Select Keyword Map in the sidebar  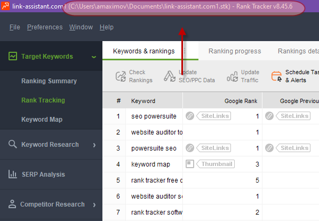click(42, 119)
